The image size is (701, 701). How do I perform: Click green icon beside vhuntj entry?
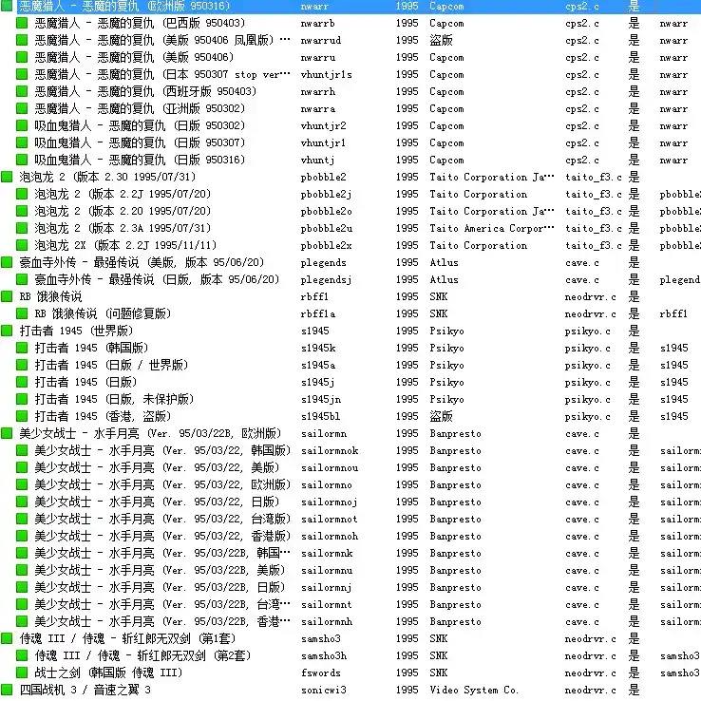coord(22,160)
